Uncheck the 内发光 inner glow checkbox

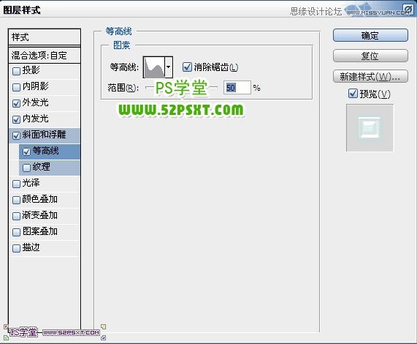tap(16, 119)
